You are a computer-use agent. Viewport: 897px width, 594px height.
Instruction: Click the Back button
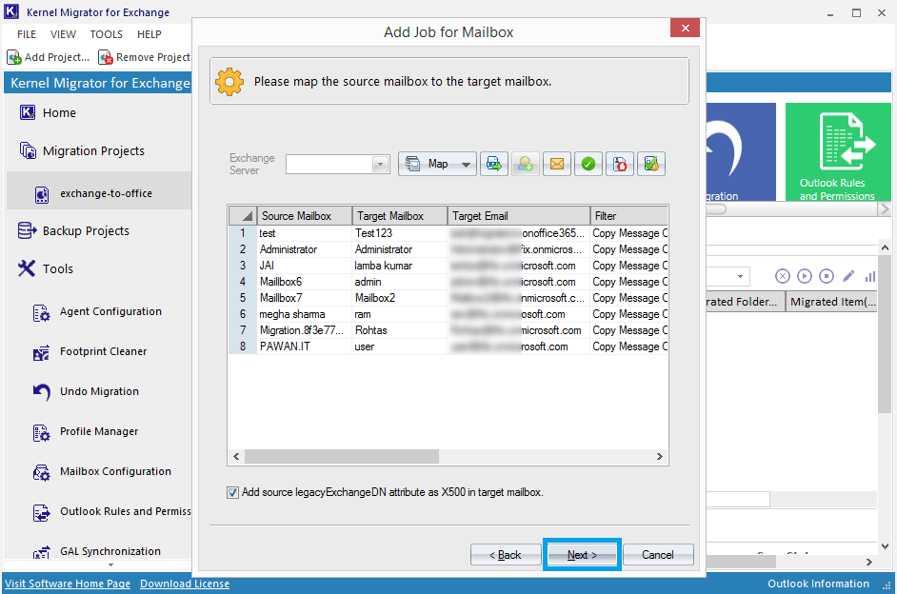click(x=506, y=555)
